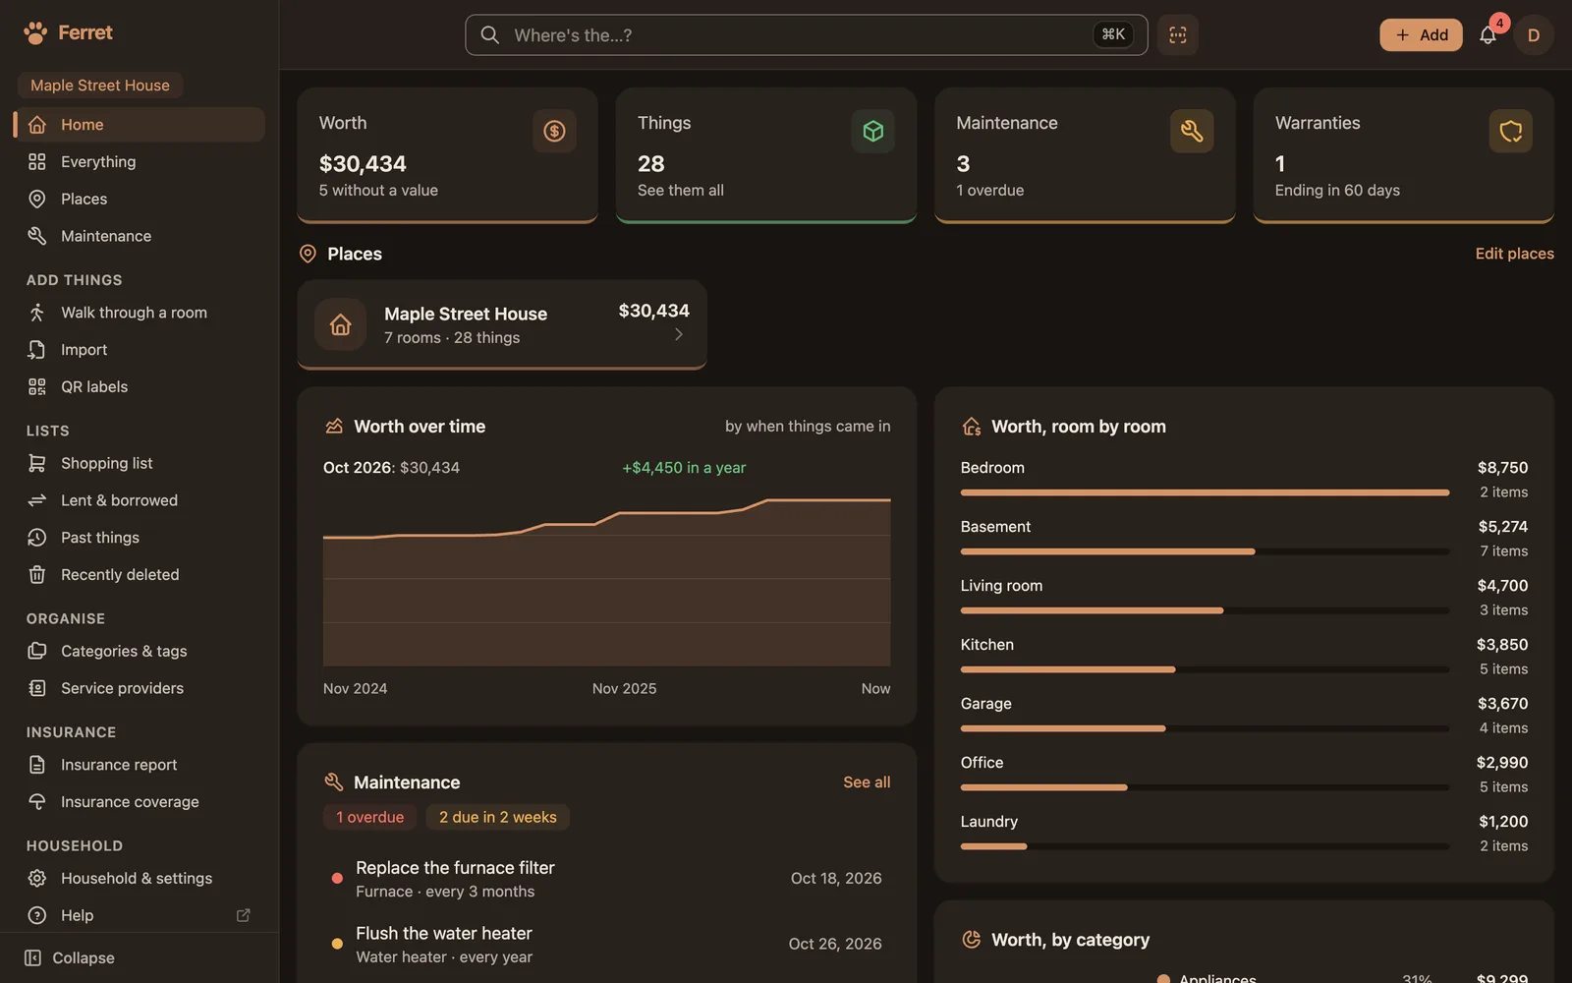
Task: Open the user avatar D menu
Action: click(1533, 35)
